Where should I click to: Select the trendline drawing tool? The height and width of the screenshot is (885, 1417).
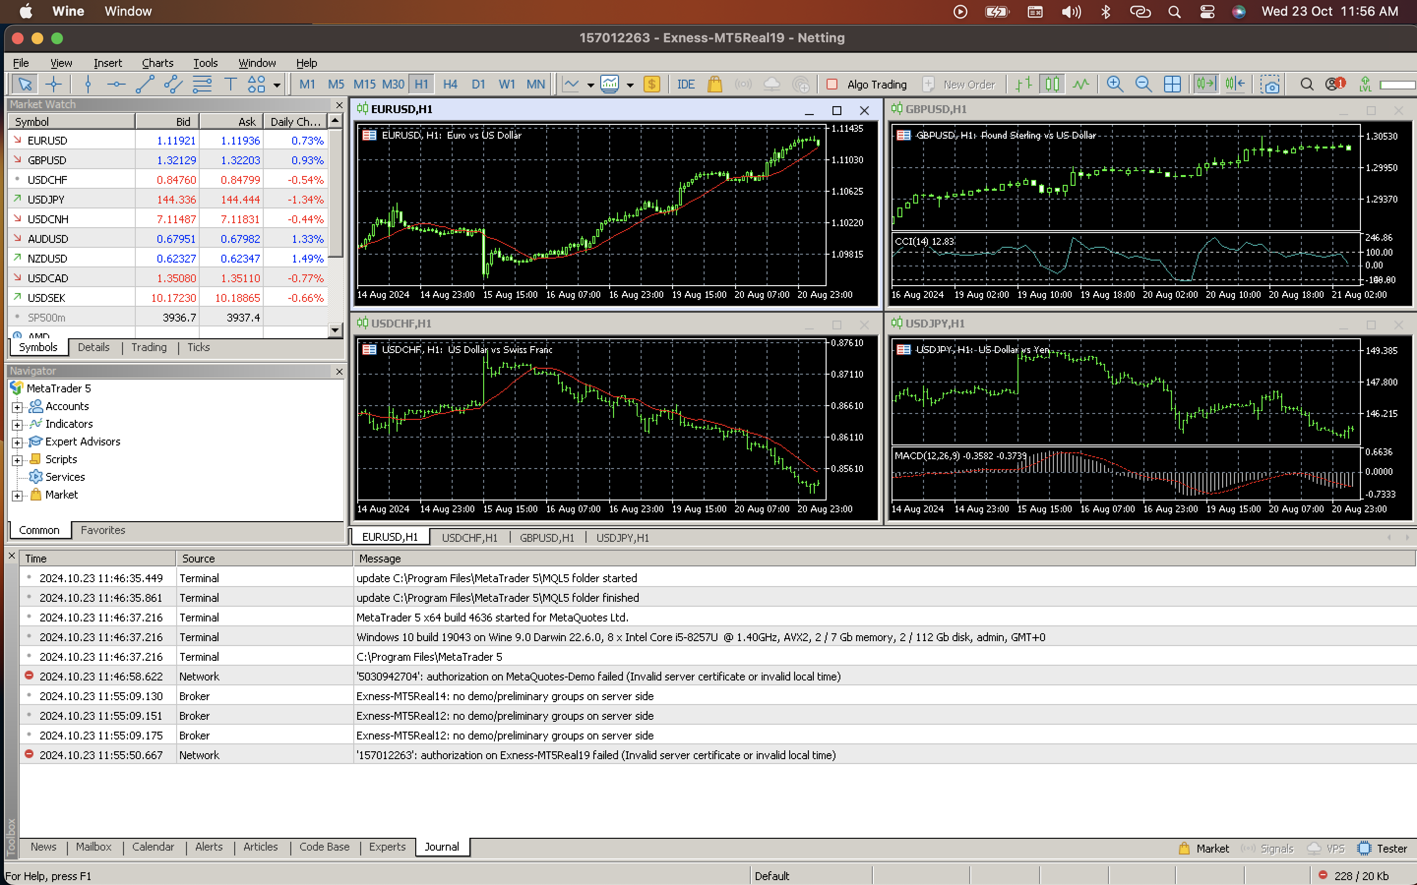tap(145, 84)
